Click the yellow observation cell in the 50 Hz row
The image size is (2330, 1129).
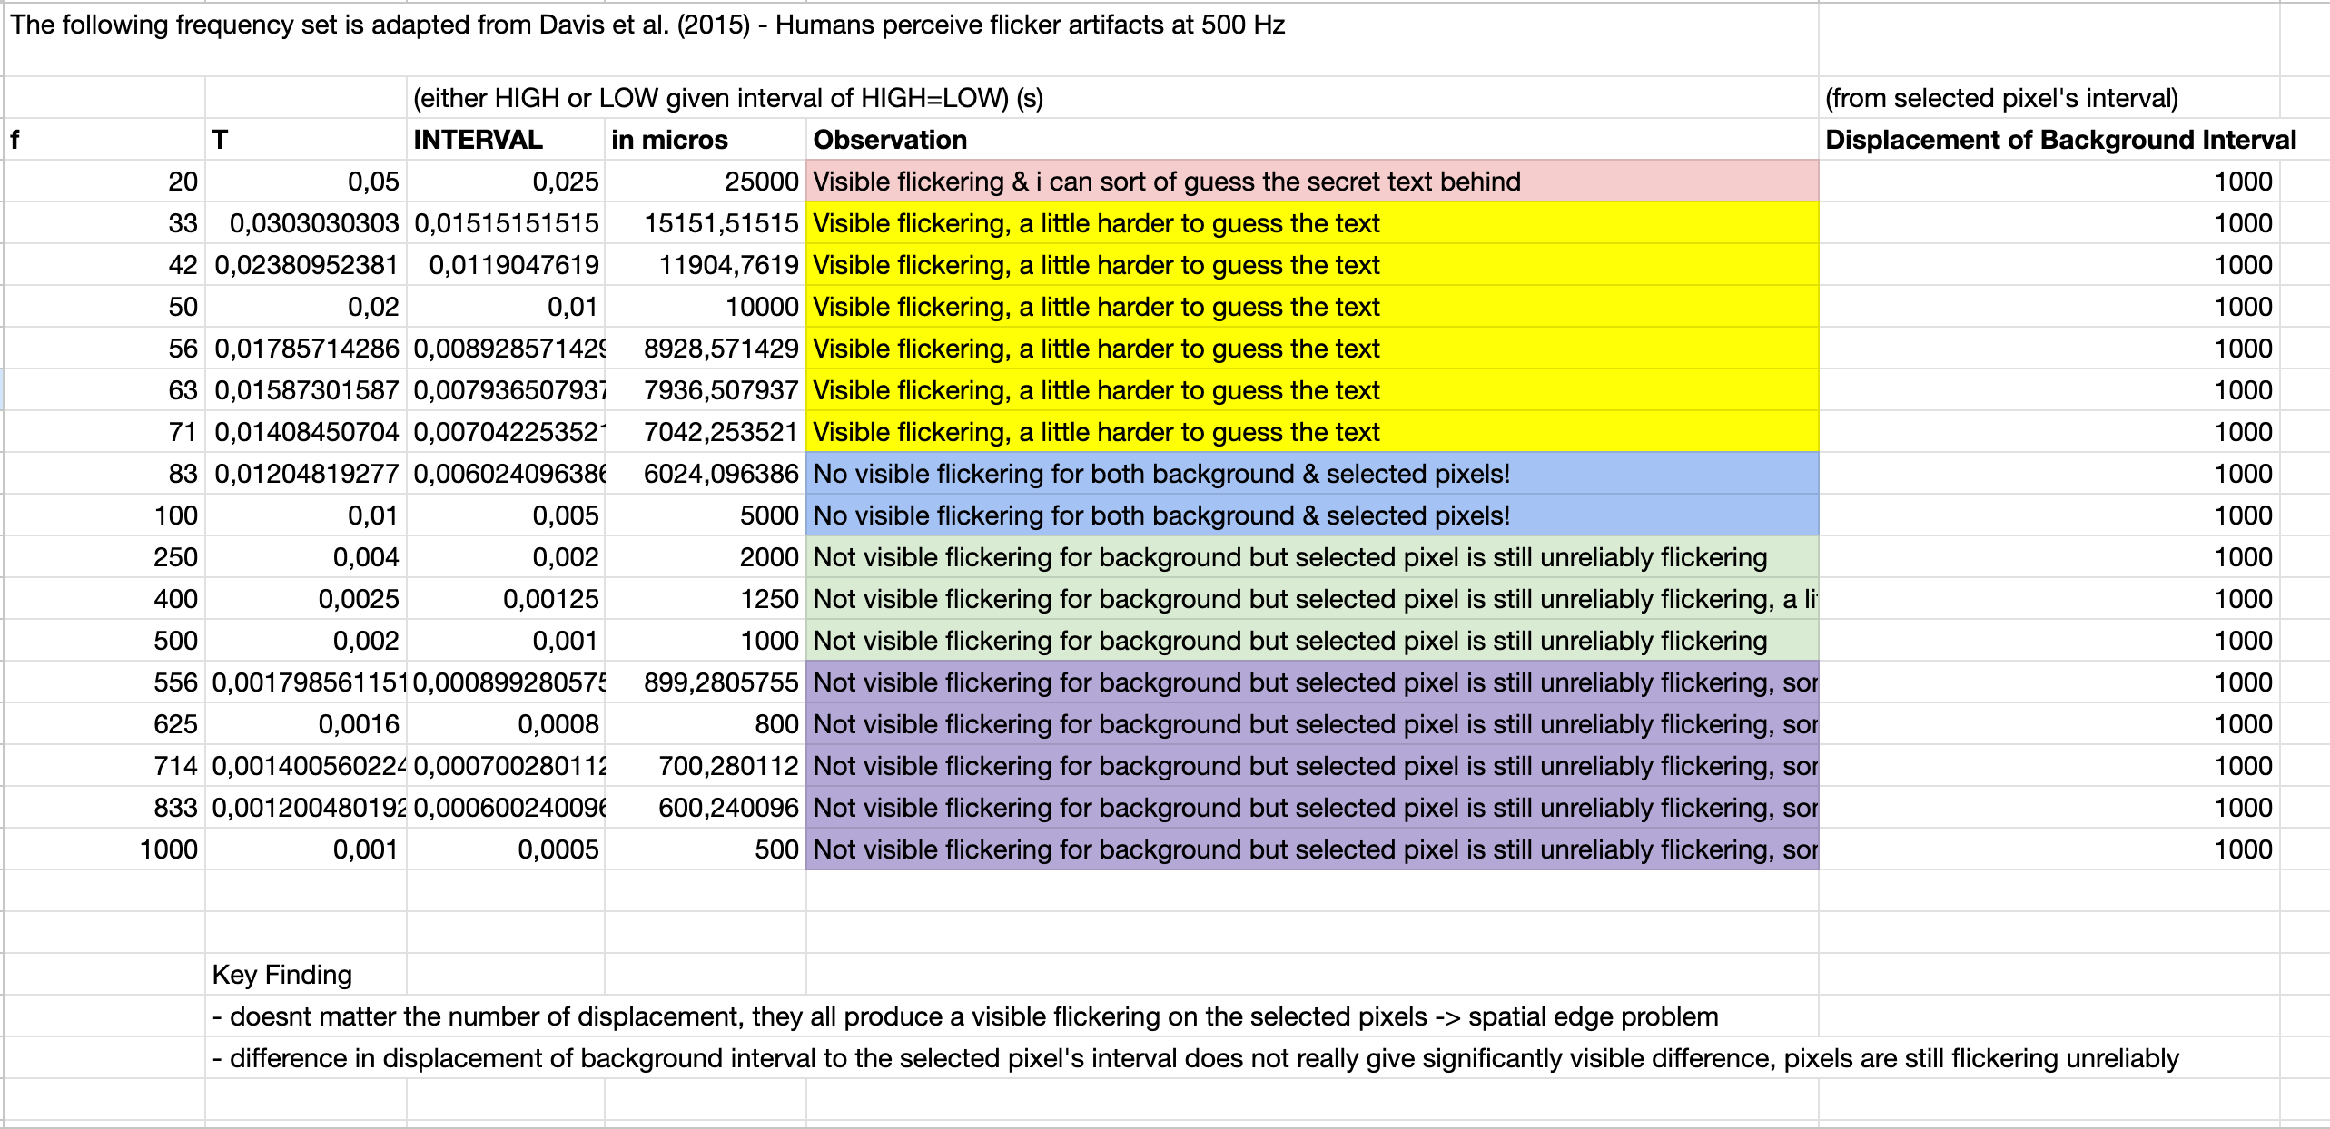tap(1312, 306)
